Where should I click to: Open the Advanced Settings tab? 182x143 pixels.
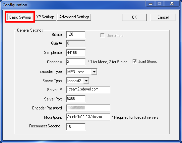tap(74, 17)
